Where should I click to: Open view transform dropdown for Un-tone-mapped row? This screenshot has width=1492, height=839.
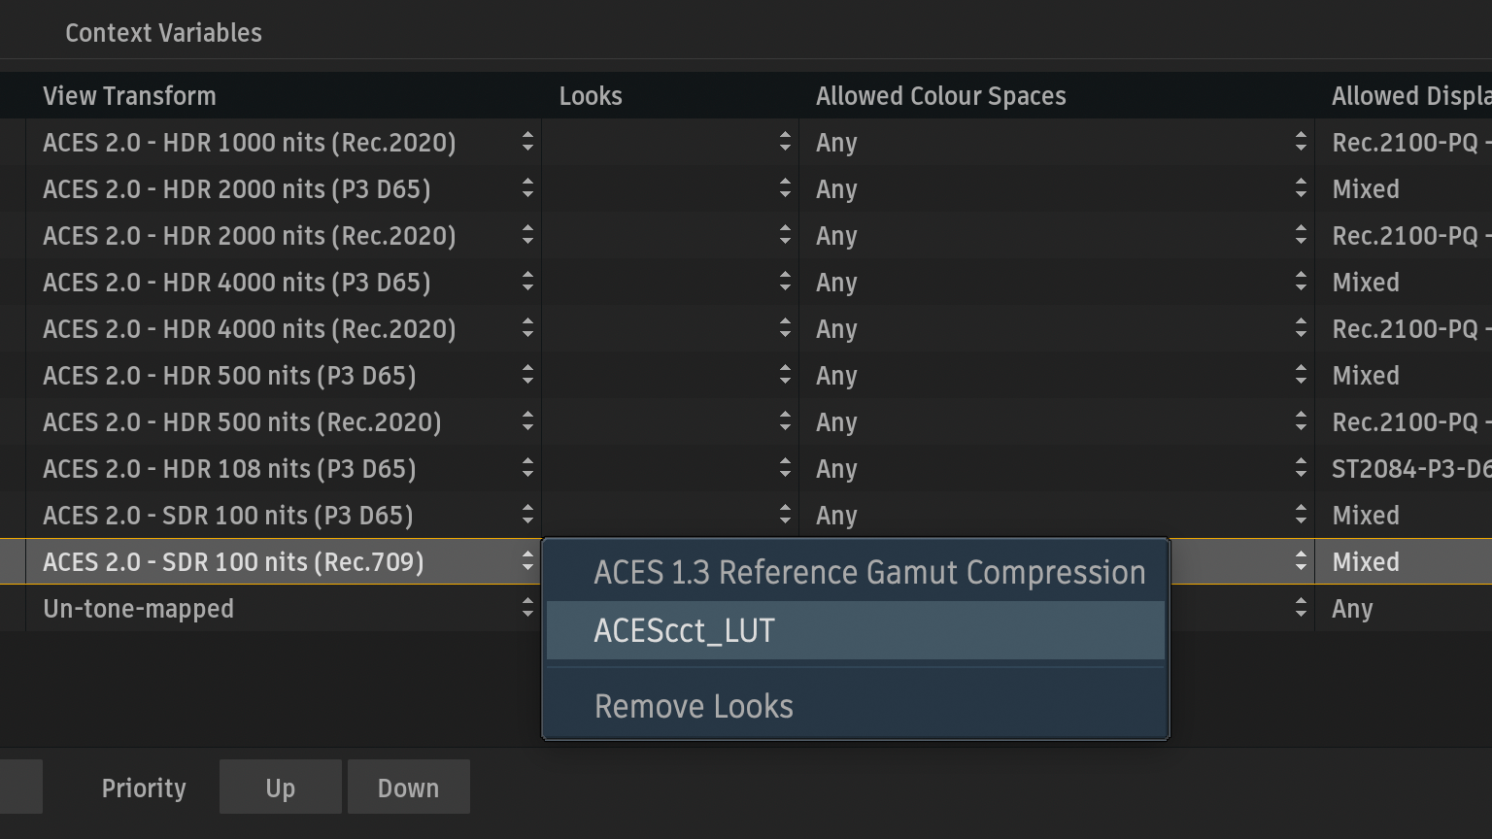pos(527,609)
